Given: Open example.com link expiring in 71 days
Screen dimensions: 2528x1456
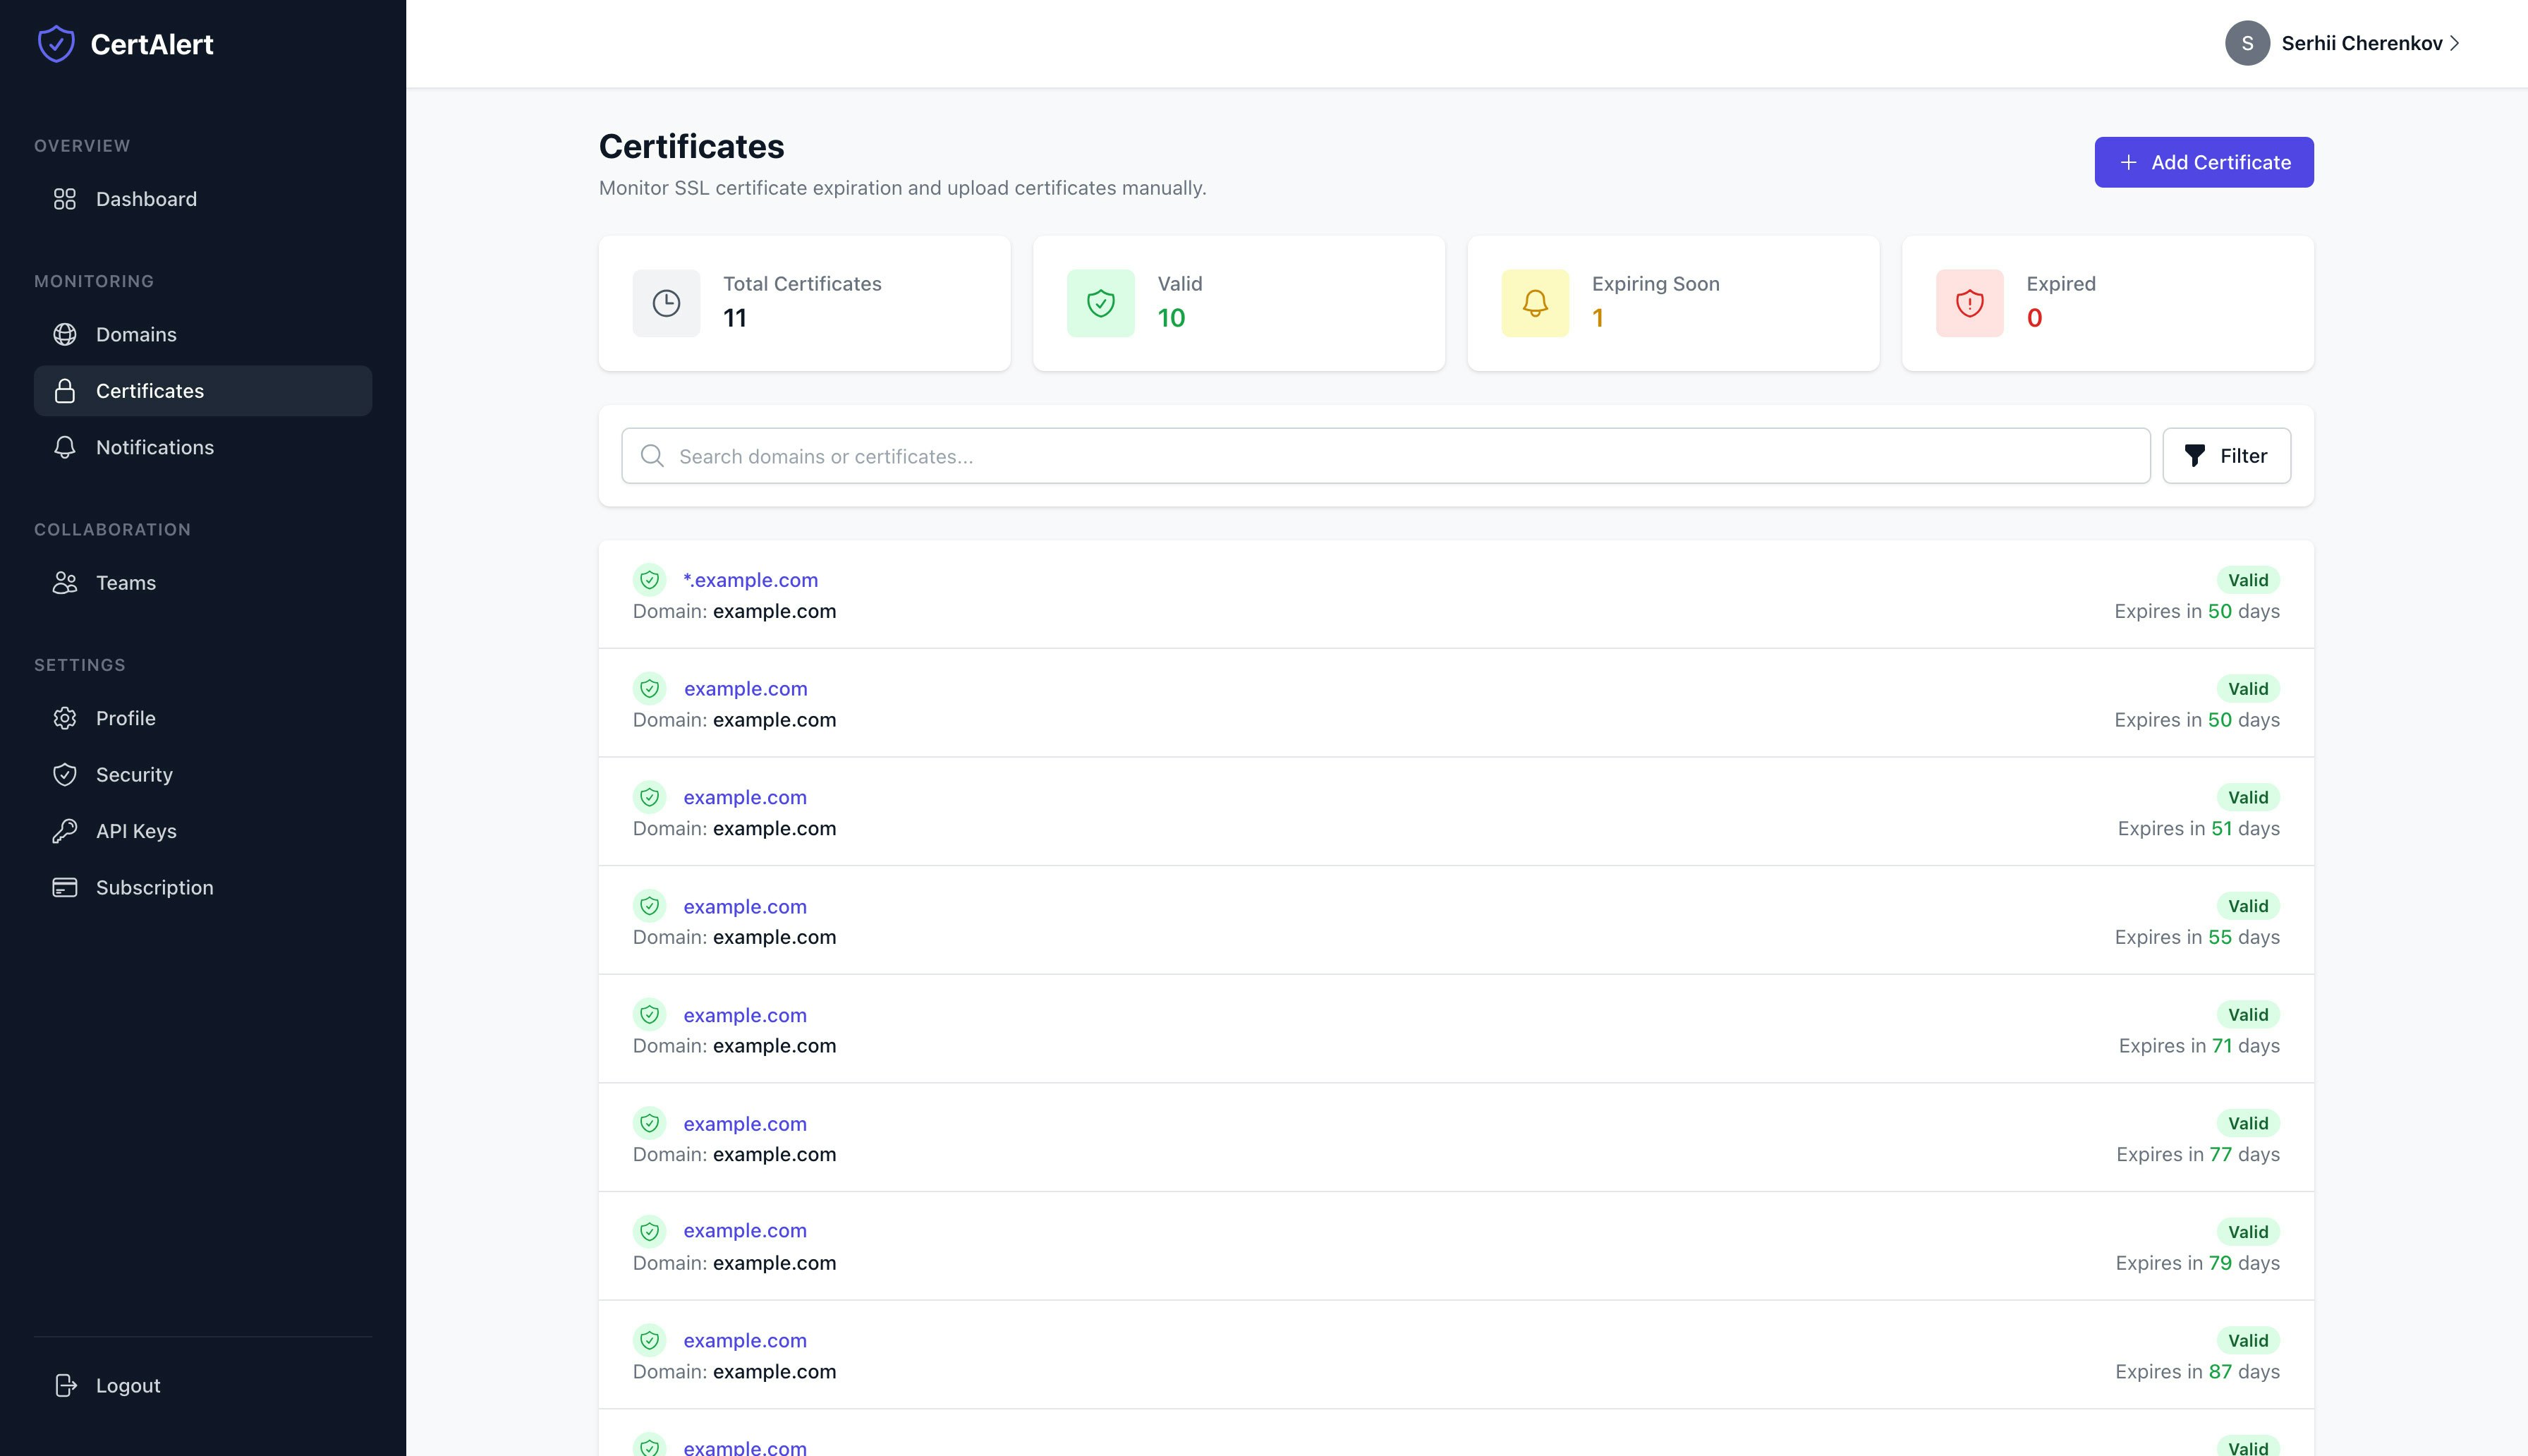Looking at the screenshot, I should (x=745, y=1015).
